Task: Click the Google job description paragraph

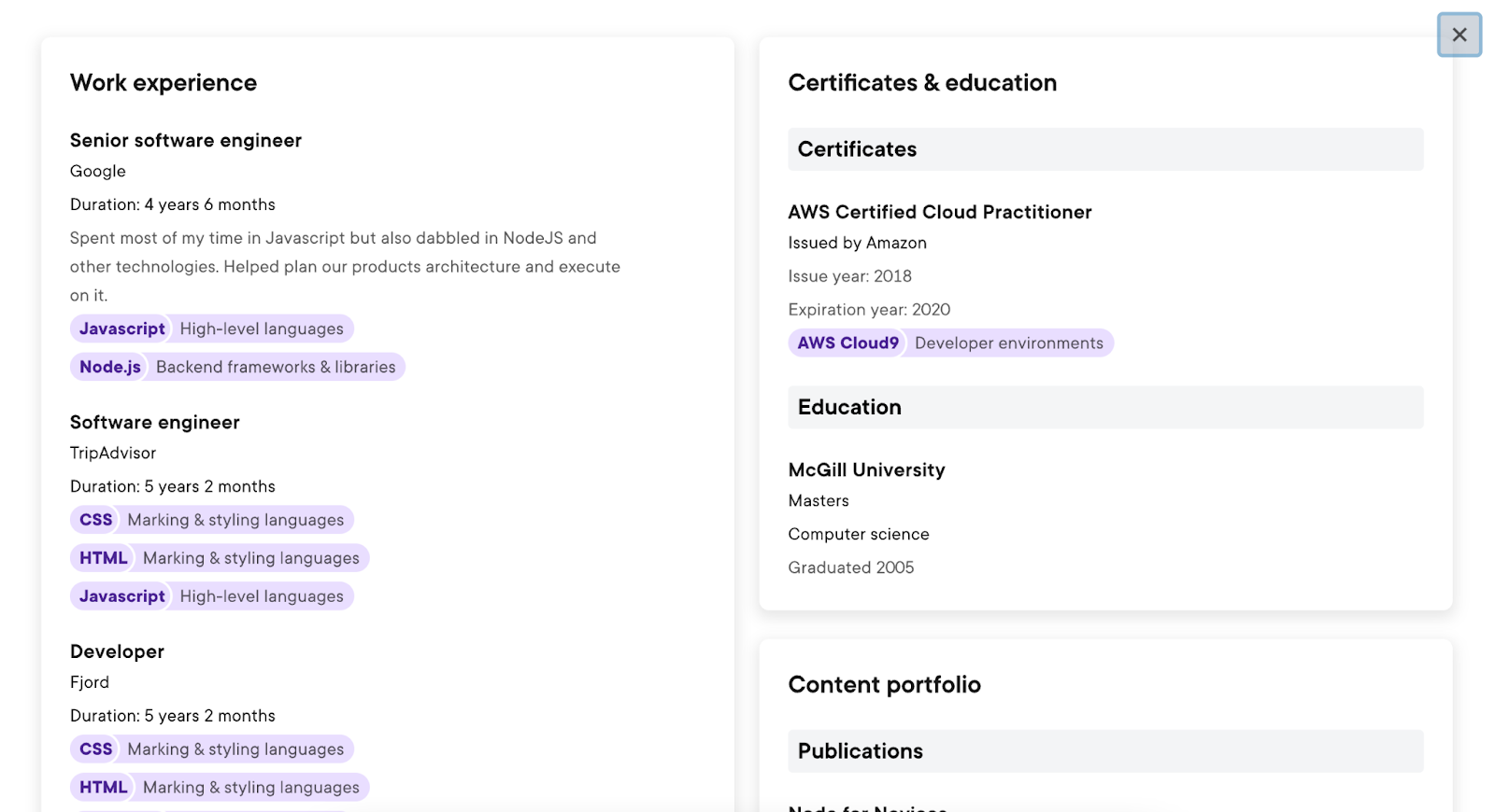Action: tap(346, 267)
